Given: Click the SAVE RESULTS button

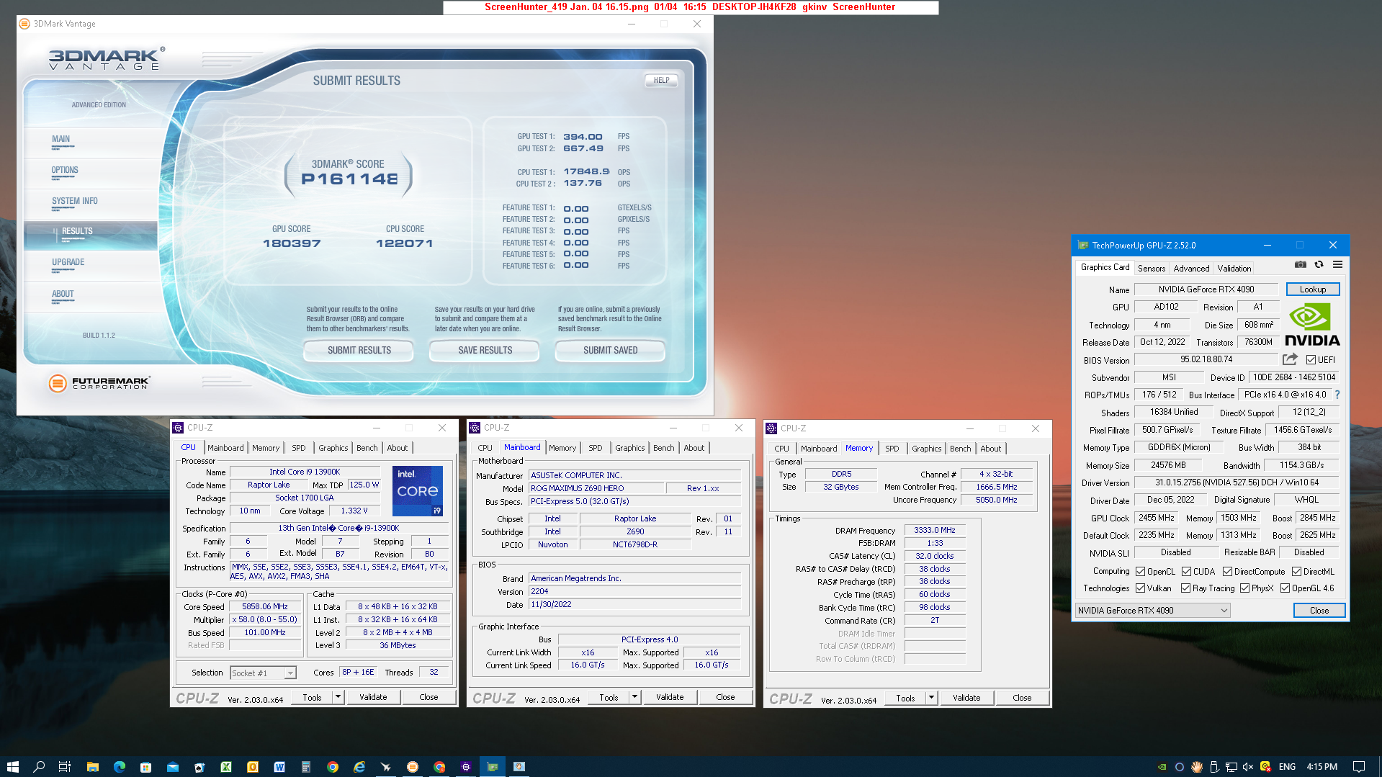Looking at the screenshot, I should (x=485, y=350).
